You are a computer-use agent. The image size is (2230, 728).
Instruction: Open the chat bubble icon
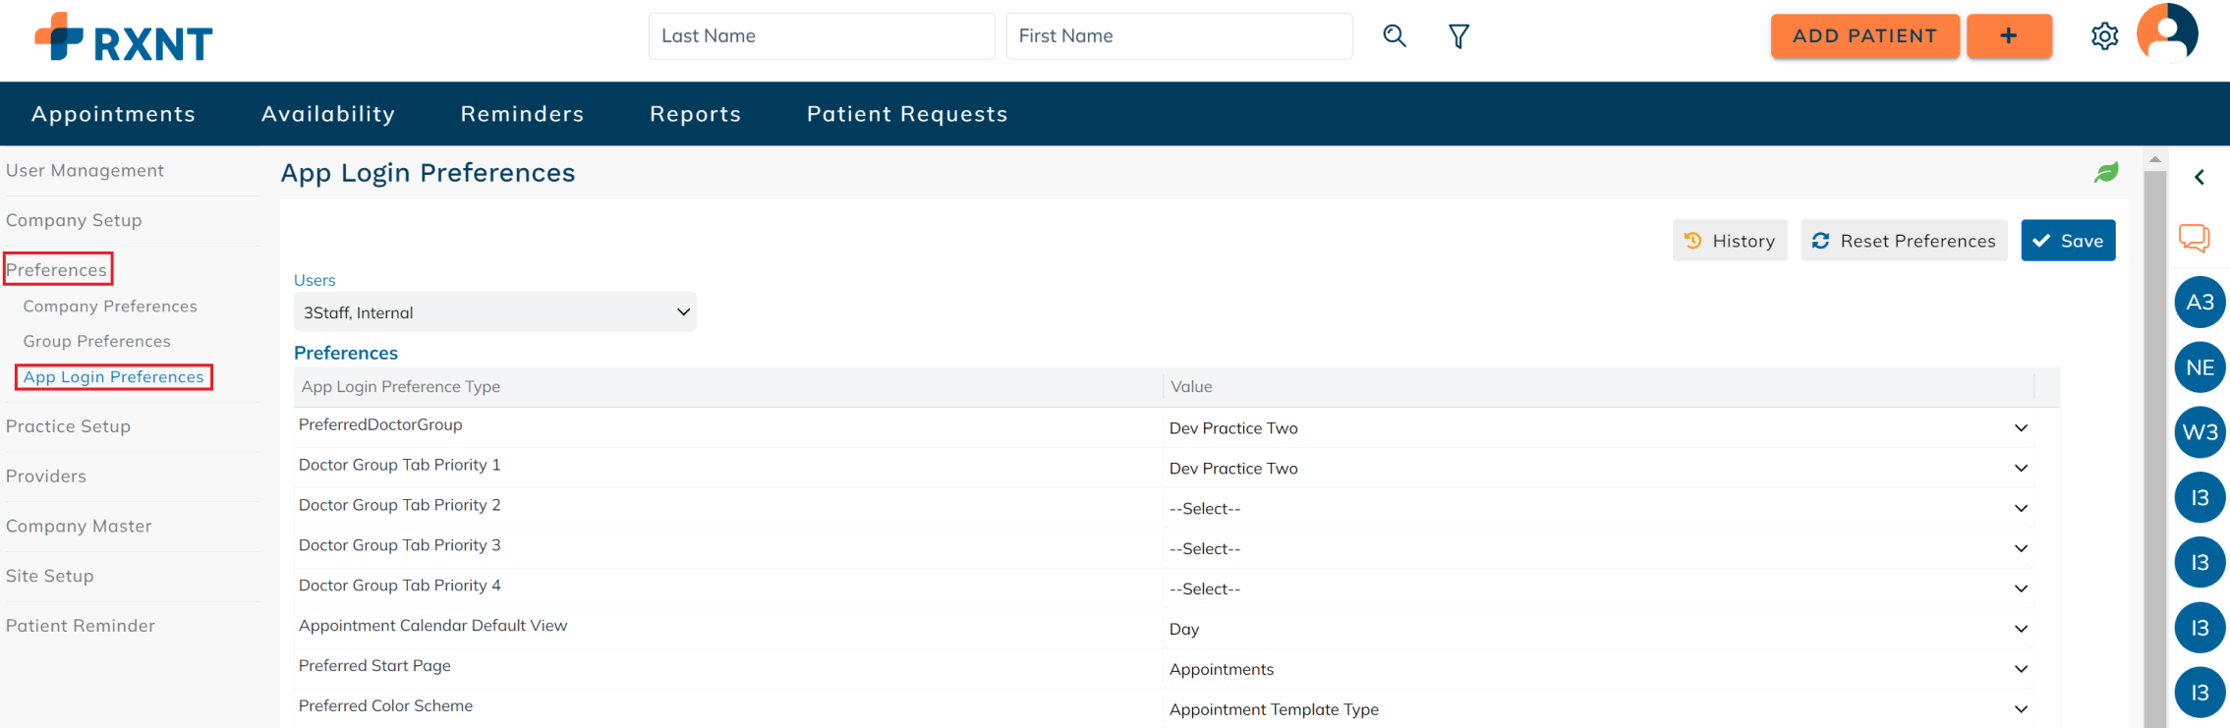click(x=2194, y=238)
